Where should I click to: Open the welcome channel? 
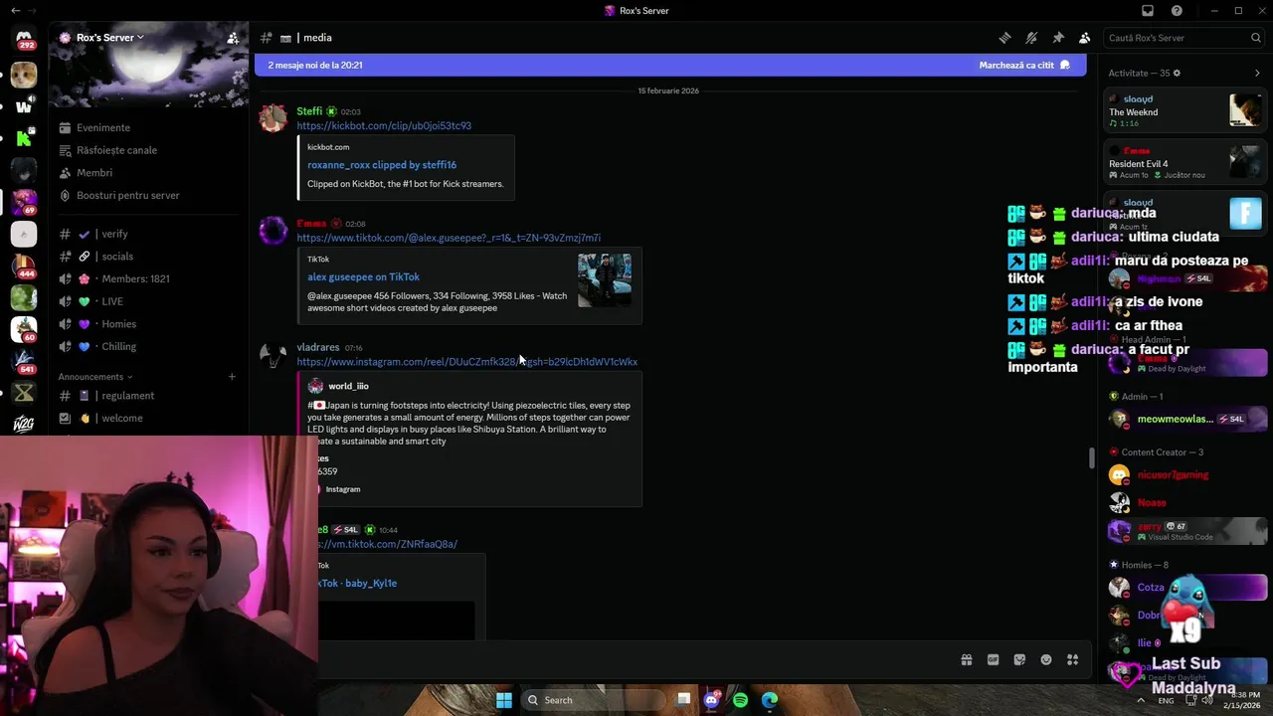pyautogui.click(x=149, y=418)
